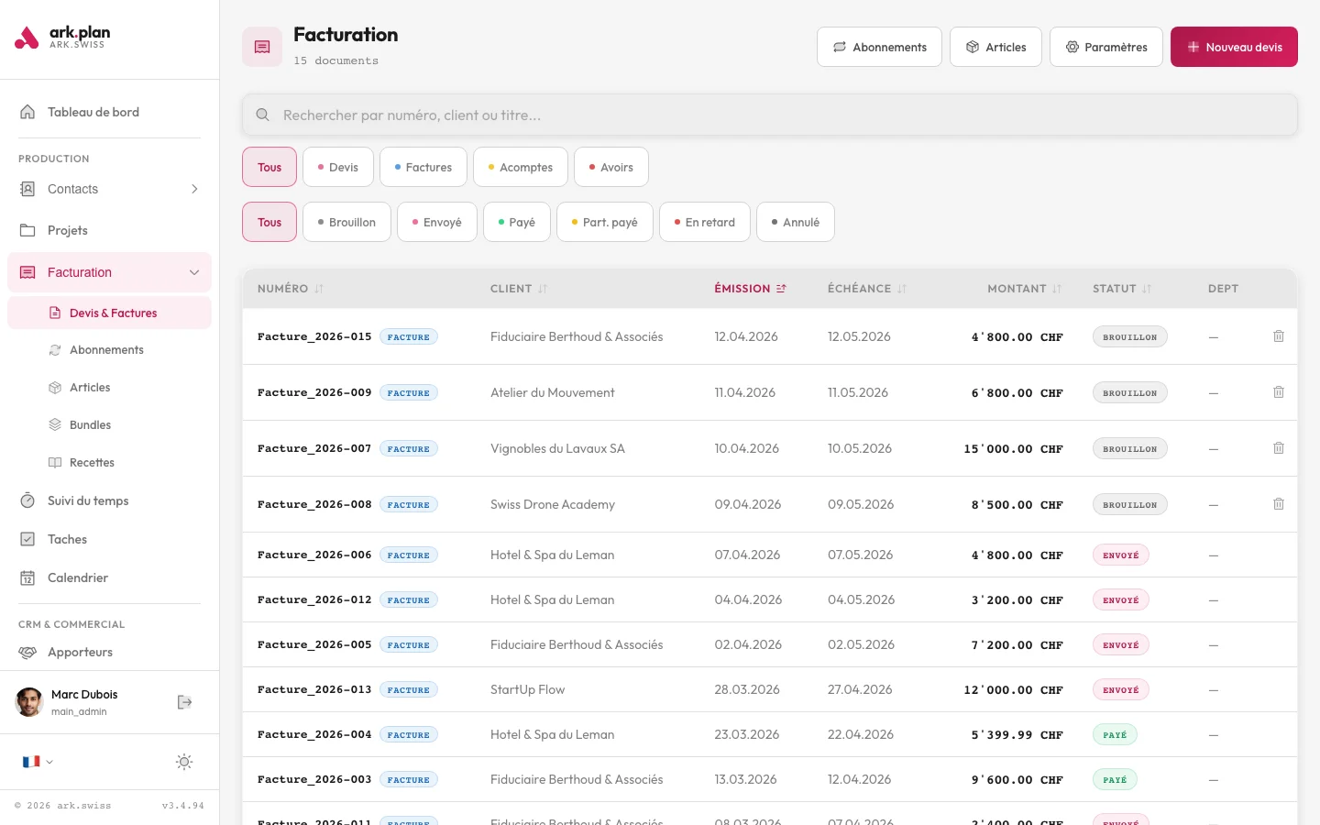
Task: Switch to the Acomptes document filter
Action: pyautogui.click(x=520, y=167)
